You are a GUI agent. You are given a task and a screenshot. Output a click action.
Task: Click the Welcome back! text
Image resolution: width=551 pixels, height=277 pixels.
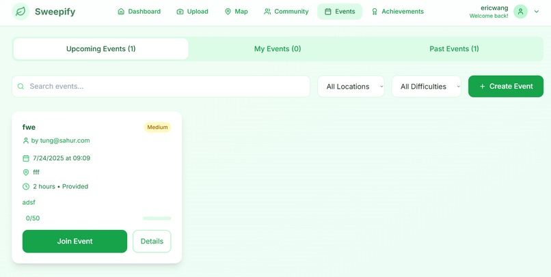[489, 16]
